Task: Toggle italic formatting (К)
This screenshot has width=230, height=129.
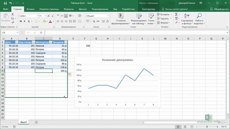Action: (25, 21)
